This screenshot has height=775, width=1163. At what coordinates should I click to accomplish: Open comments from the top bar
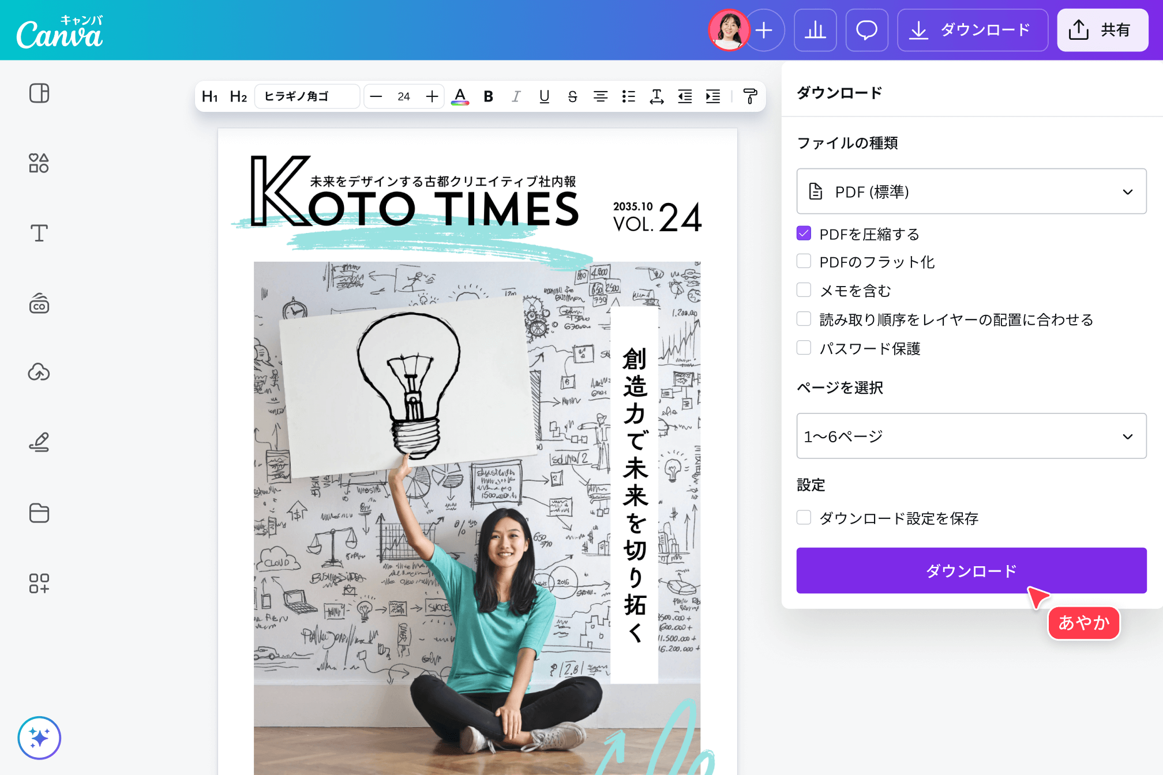866,30
